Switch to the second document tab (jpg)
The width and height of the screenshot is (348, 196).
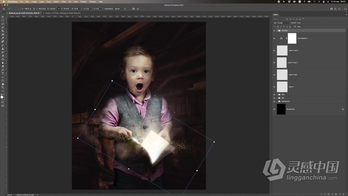pos(62,13)
